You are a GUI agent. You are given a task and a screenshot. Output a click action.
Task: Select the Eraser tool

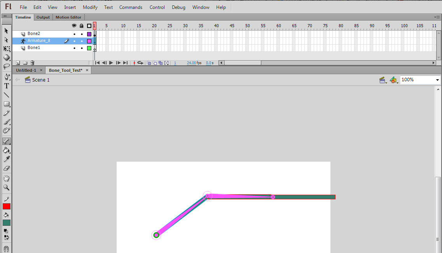click(x=7, y=168)
